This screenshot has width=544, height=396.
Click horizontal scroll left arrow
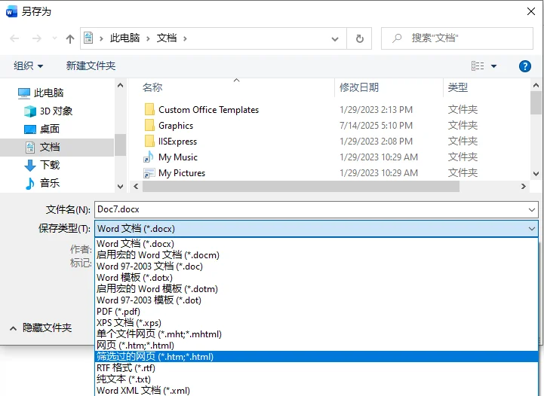pos(136,186)
